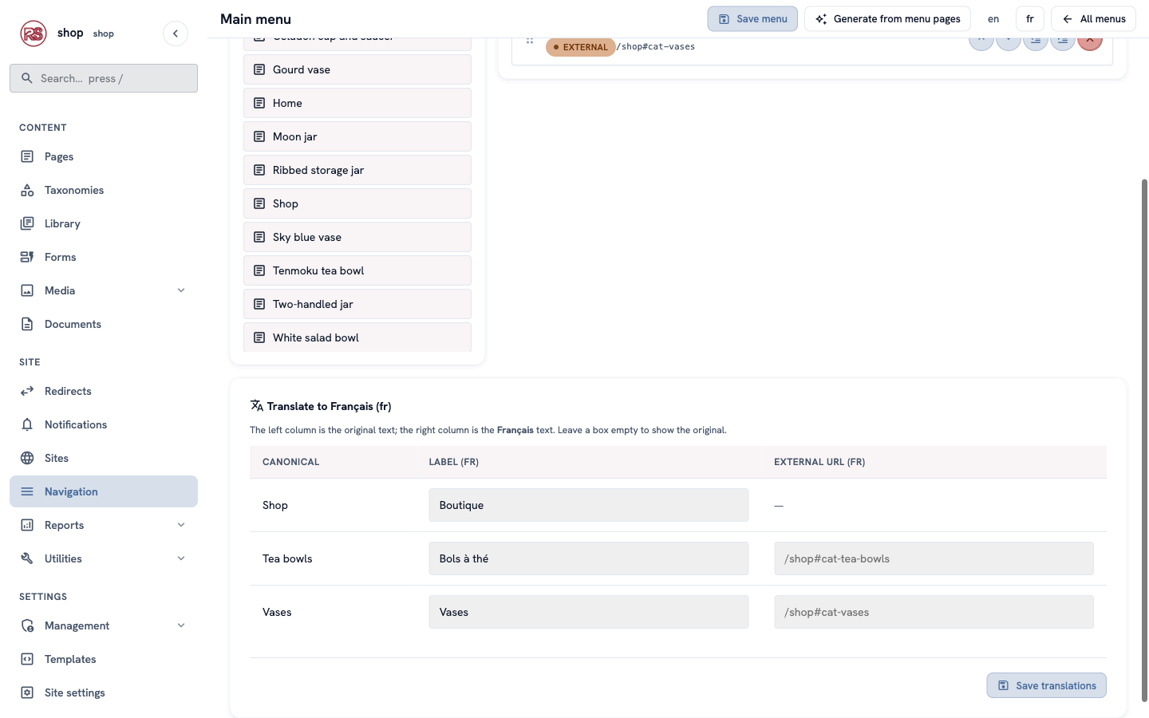Go to Library

(104, 223)
